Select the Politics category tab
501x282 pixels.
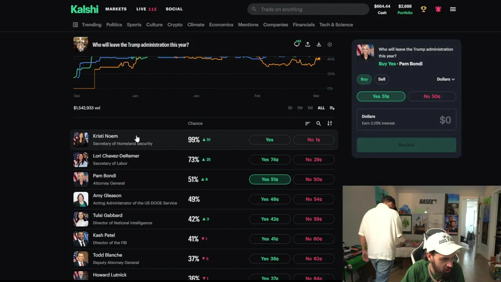click(114, 25)
